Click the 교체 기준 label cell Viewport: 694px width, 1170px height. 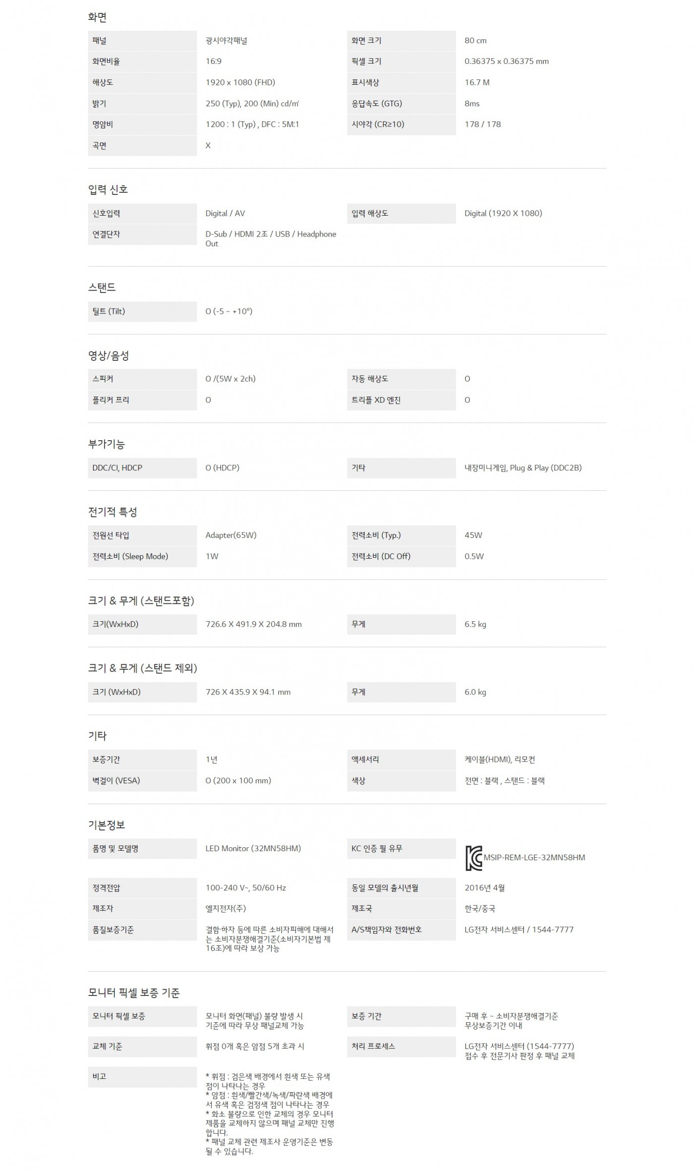coord(142,1046)
